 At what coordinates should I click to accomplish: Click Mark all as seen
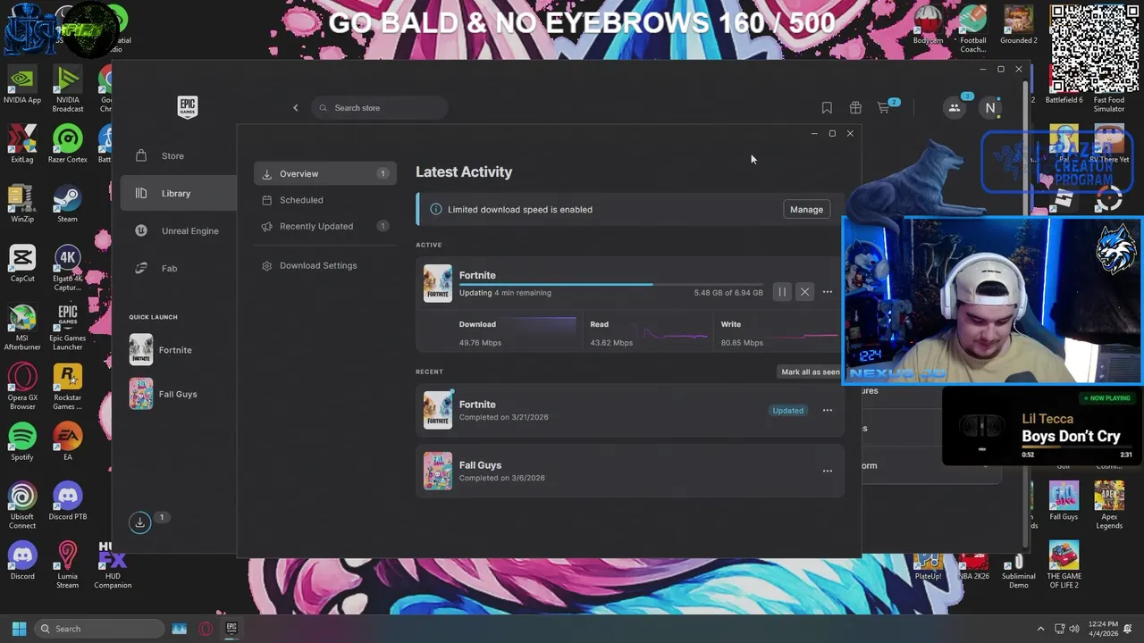pos(810,372)
